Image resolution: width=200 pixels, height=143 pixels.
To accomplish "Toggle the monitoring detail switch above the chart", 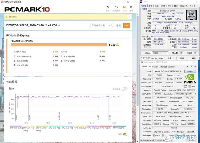I will (124, 89).
